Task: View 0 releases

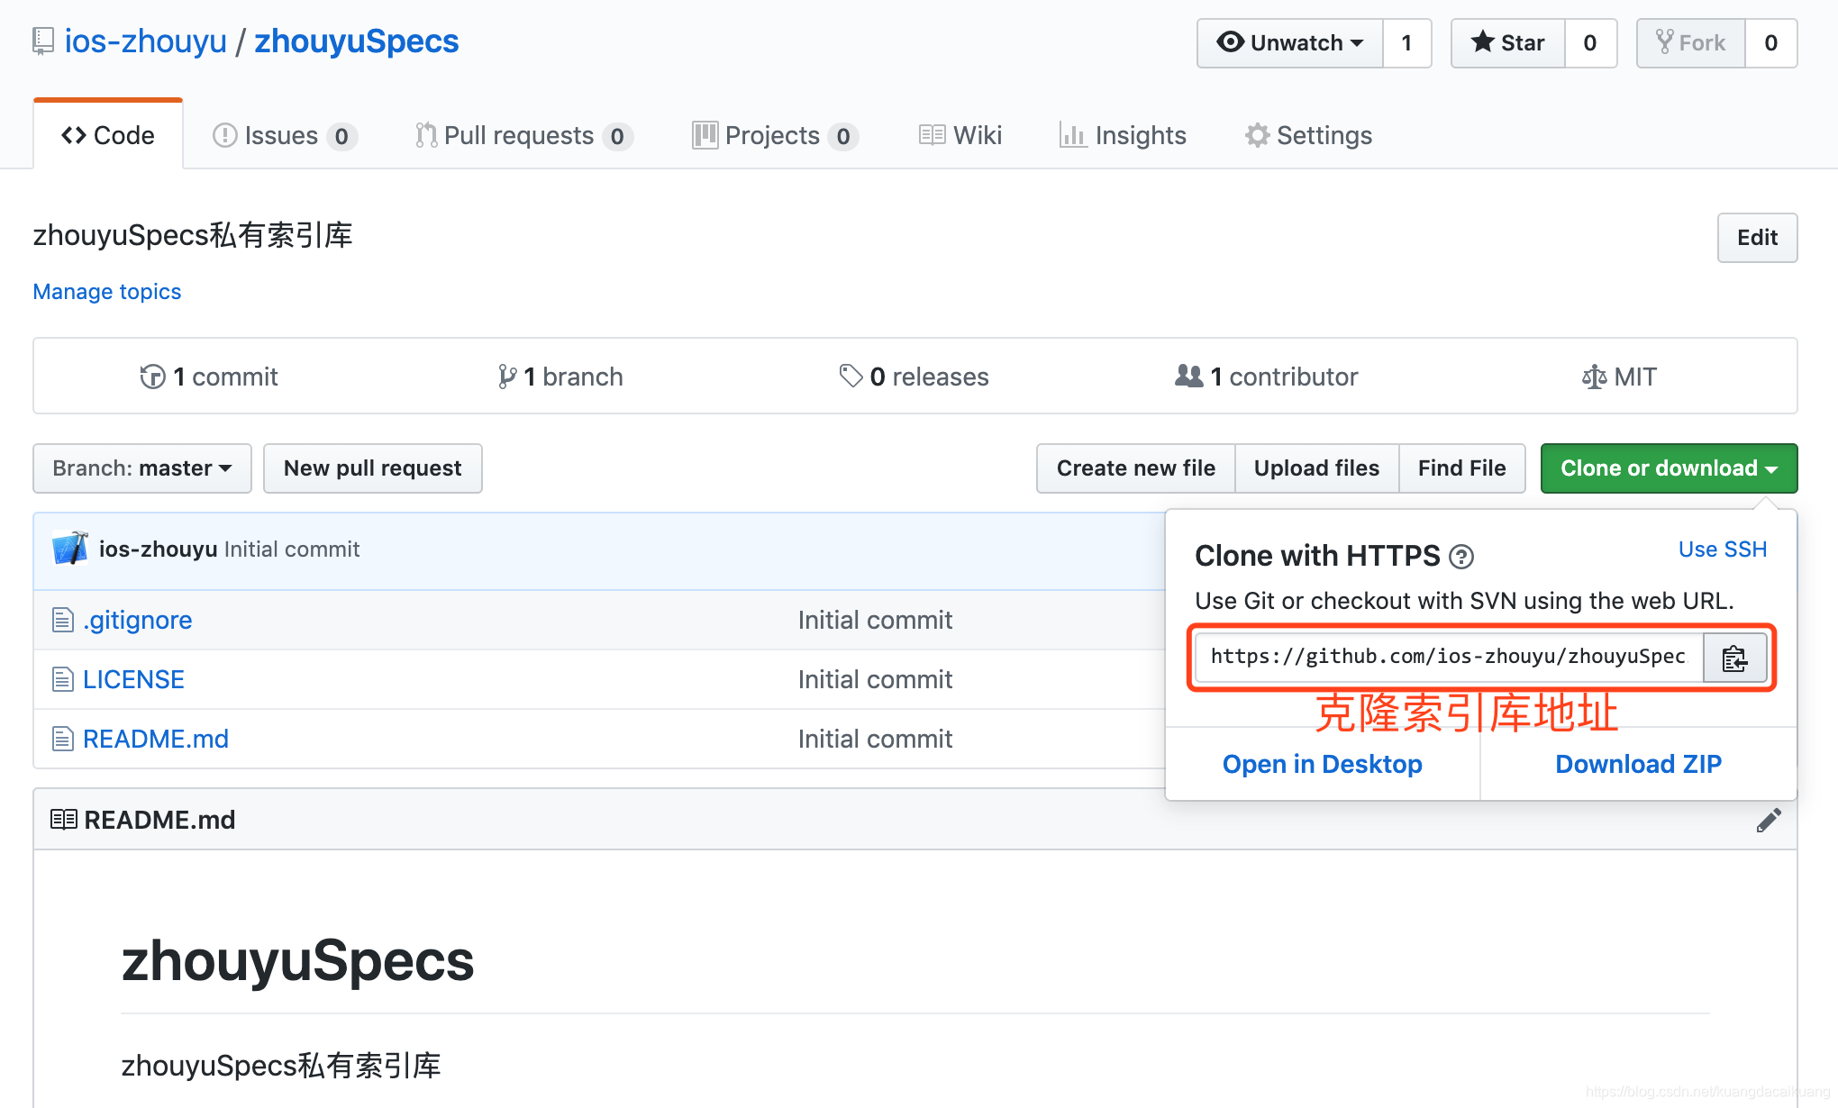Action: click(914, 377)
